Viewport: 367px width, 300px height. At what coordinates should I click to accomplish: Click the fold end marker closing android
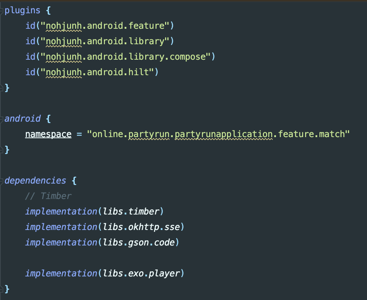[1, 150]
